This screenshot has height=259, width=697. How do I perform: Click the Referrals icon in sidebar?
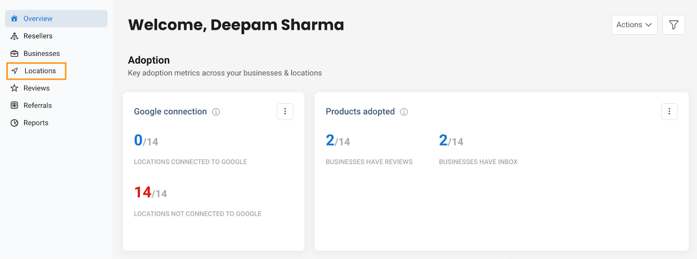pyautogui.click(x=14, y=105)
